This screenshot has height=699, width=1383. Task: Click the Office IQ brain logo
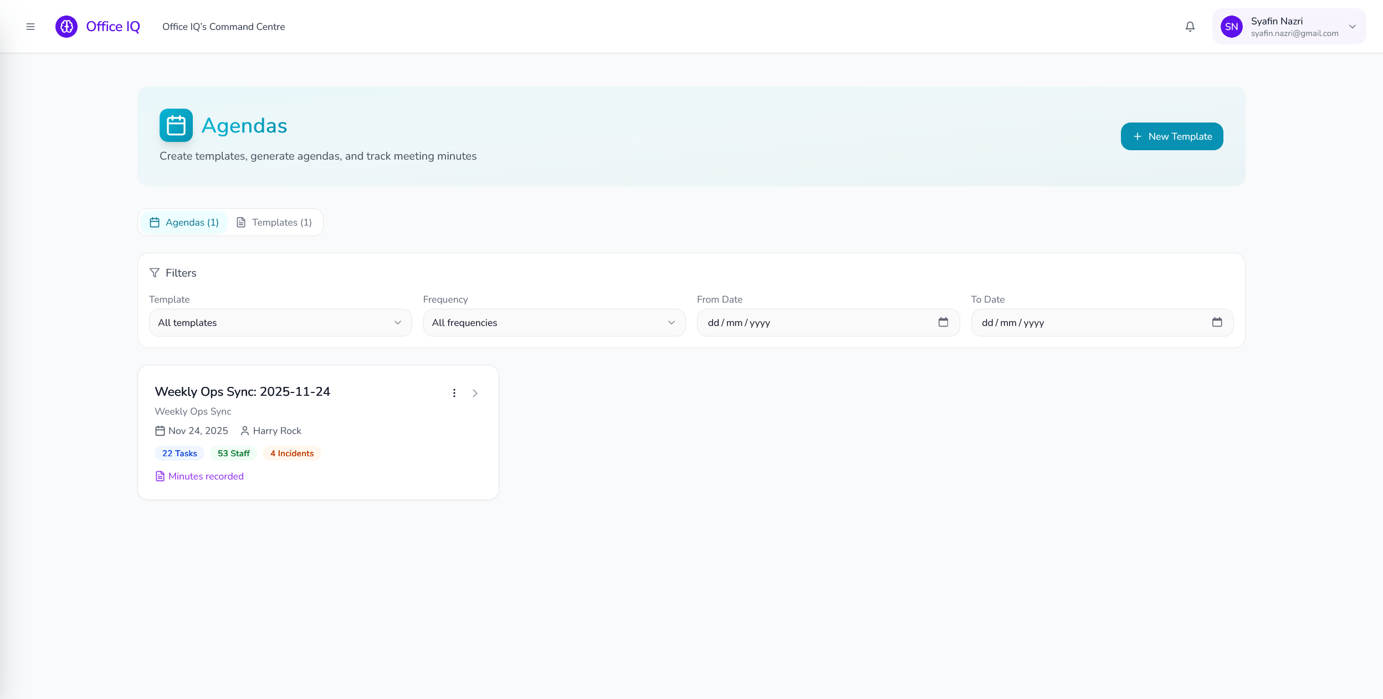pos(66,27)
